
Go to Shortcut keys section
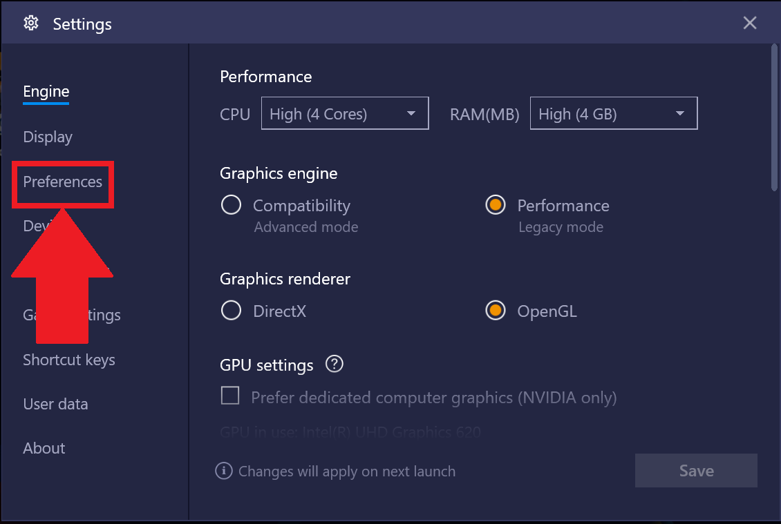[69, 360]
